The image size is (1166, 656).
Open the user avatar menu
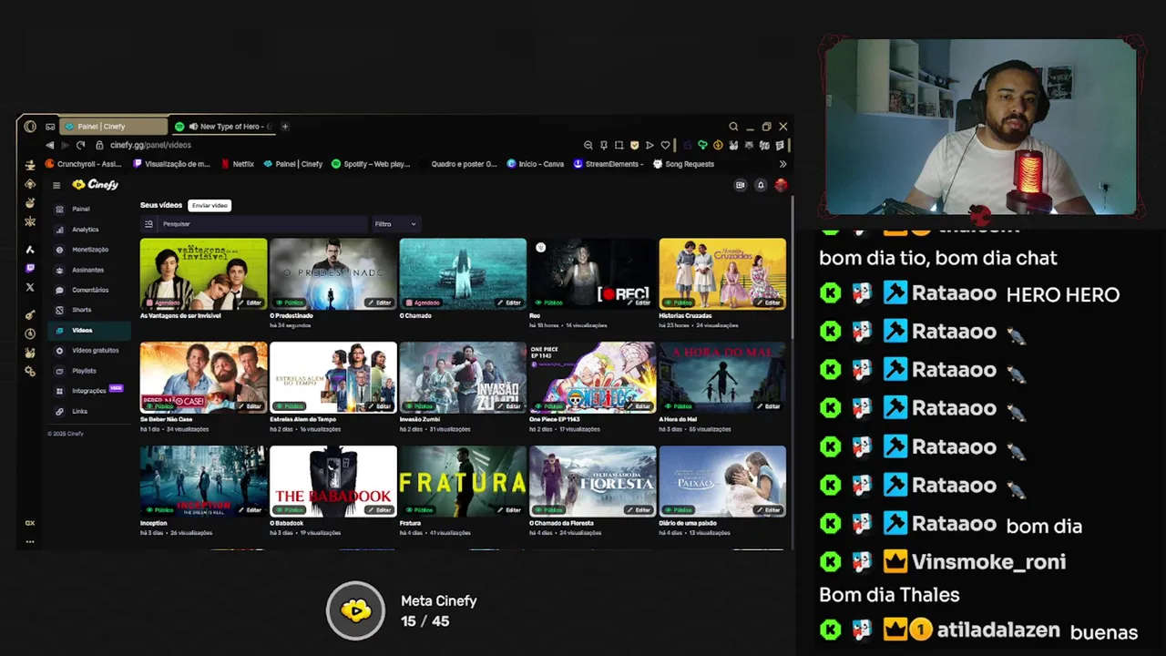[x=781, y=185]
